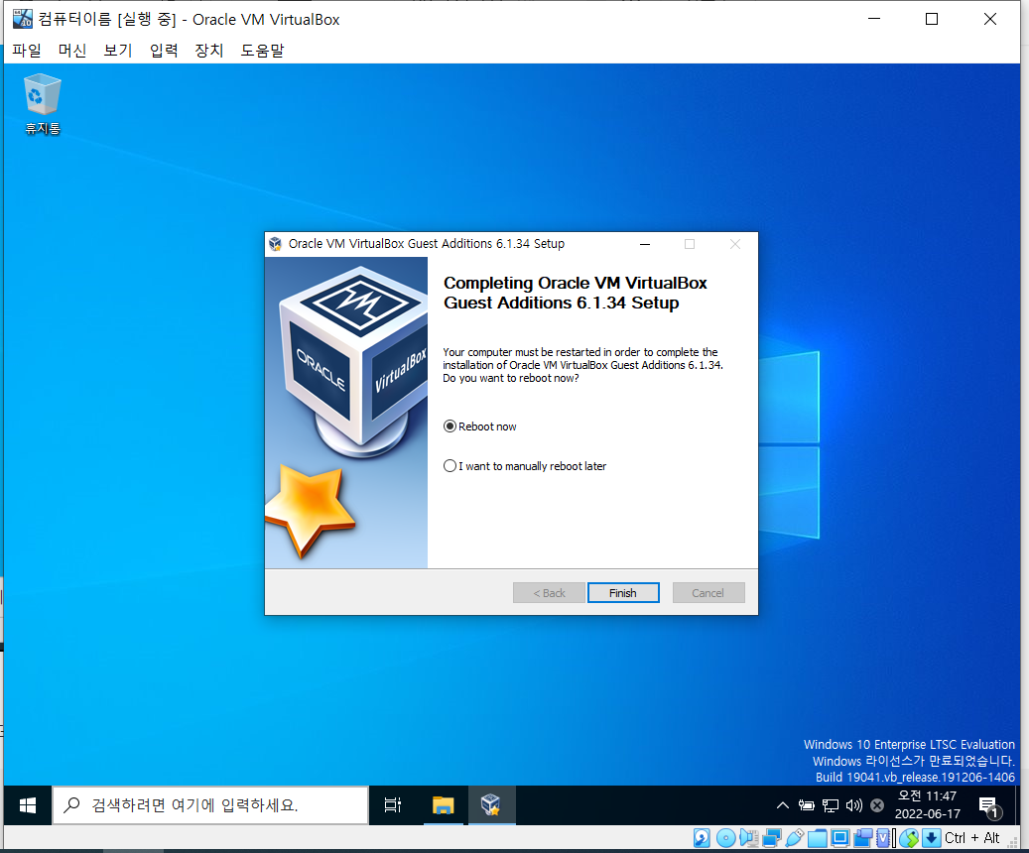Choose I want to manually reboot later
The image size is (1029, 853).
(525, 466)
